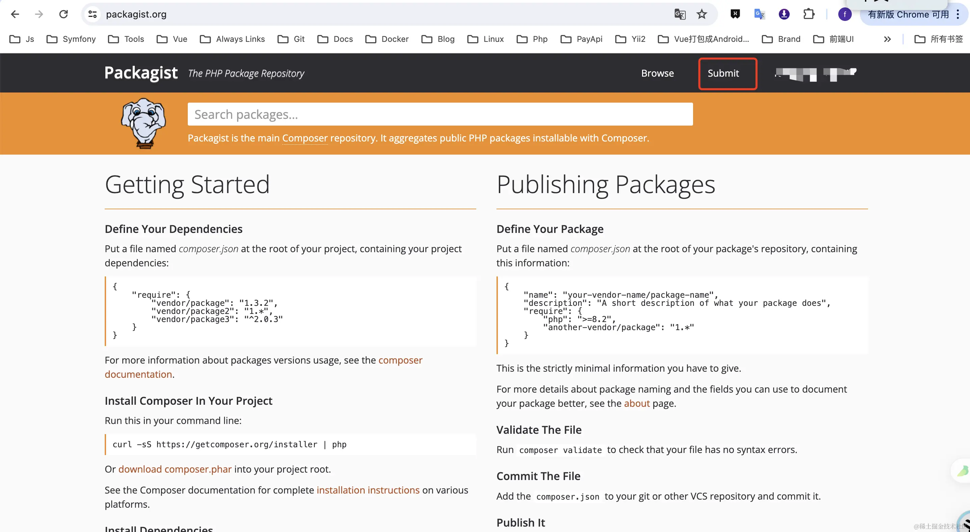Click the Packagist elephant mascot logo
The width and height of the screenshot is (970, 532).
click(143, 123)
